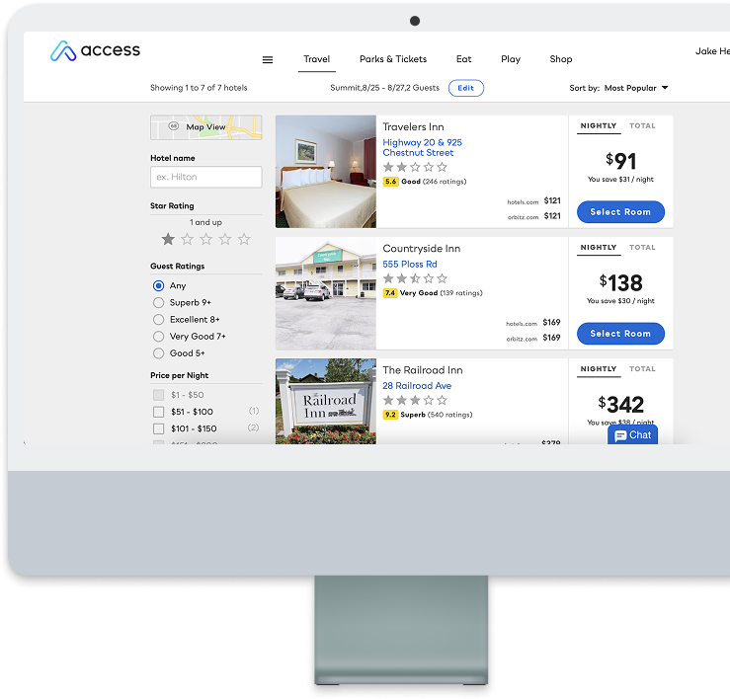Open the 555 Ploss Rd address link
The width and height of the screenshot is (730, 699).
410,264
